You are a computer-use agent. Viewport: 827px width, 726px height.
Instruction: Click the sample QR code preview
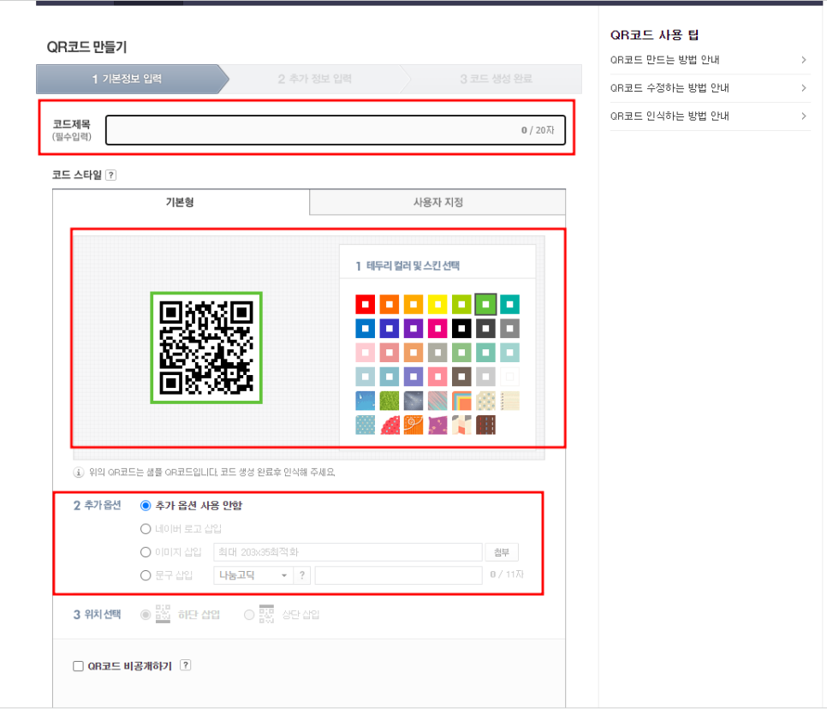(206, 348)
